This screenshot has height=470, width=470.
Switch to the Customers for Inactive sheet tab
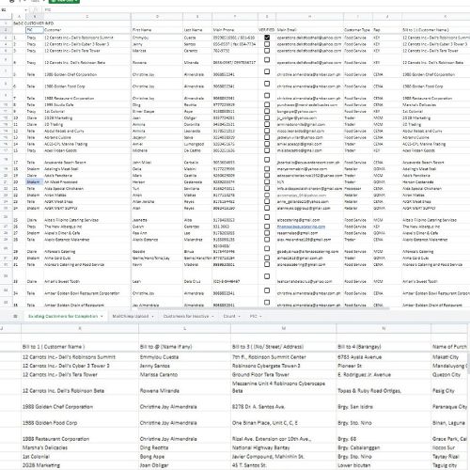click(186, 316)
